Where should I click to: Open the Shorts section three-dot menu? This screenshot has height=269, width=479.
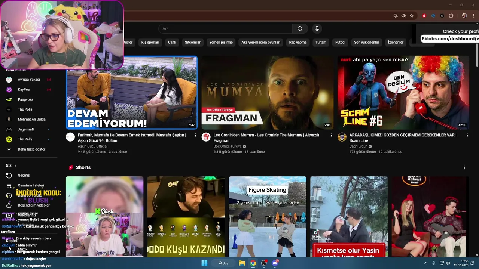coord(464,167)
